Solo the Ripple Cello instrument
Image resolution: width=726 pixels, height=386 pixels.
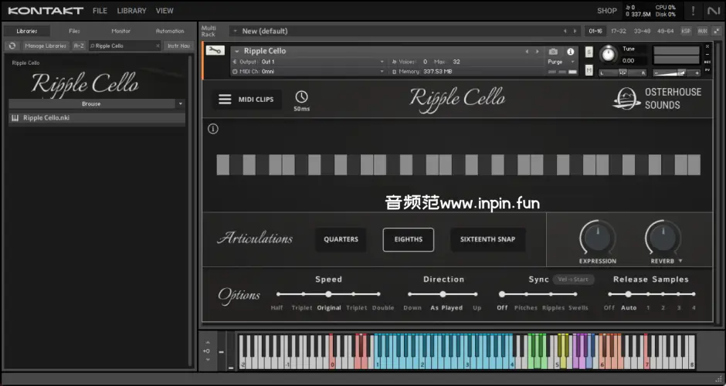pos(589,52)
